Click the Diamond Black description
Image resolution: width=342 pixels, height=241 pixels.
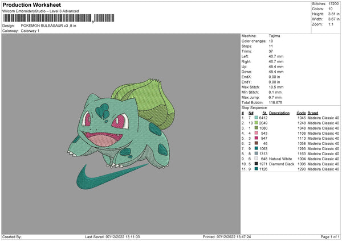tap(282, 164)
